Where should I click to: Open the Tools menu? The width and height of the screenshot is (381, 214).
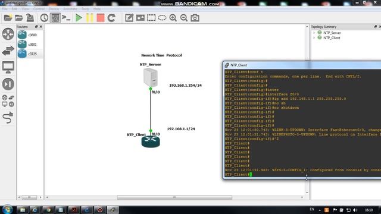coord(85,9)
